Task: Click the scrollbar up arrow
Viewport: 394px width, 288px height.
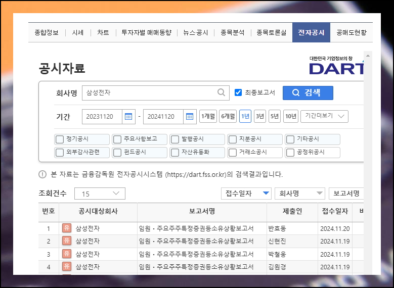Action: click(368, 56)
